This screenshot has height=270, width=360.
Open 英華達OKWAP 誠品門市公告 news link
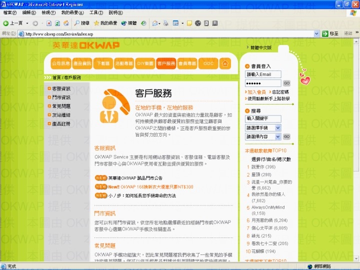135,178
